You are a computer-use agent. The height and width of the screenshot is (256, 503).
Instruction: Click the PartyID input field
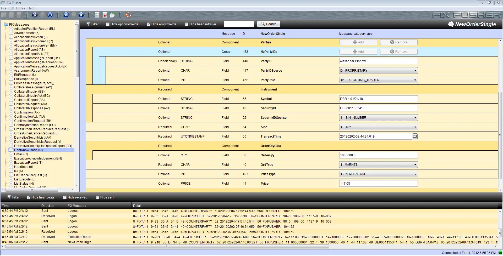tap(378, 61)
